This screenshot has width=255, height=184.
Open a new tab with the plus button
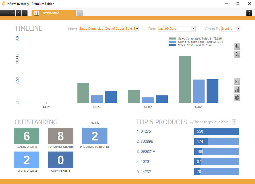click(80, 13)
